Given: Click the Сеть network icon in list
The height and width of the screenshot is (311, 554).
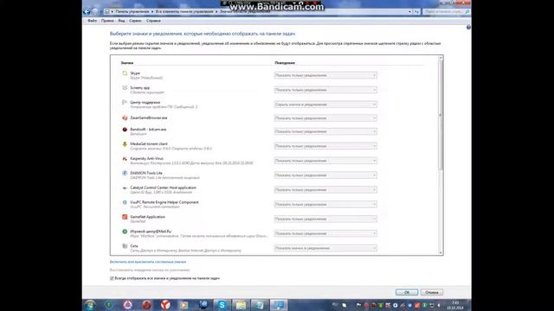Looking at the screenshot, I should (125, 246).
